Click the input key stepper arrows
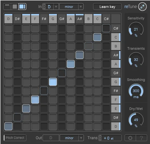This screenshot has width=150, height=144. [44, 7]
